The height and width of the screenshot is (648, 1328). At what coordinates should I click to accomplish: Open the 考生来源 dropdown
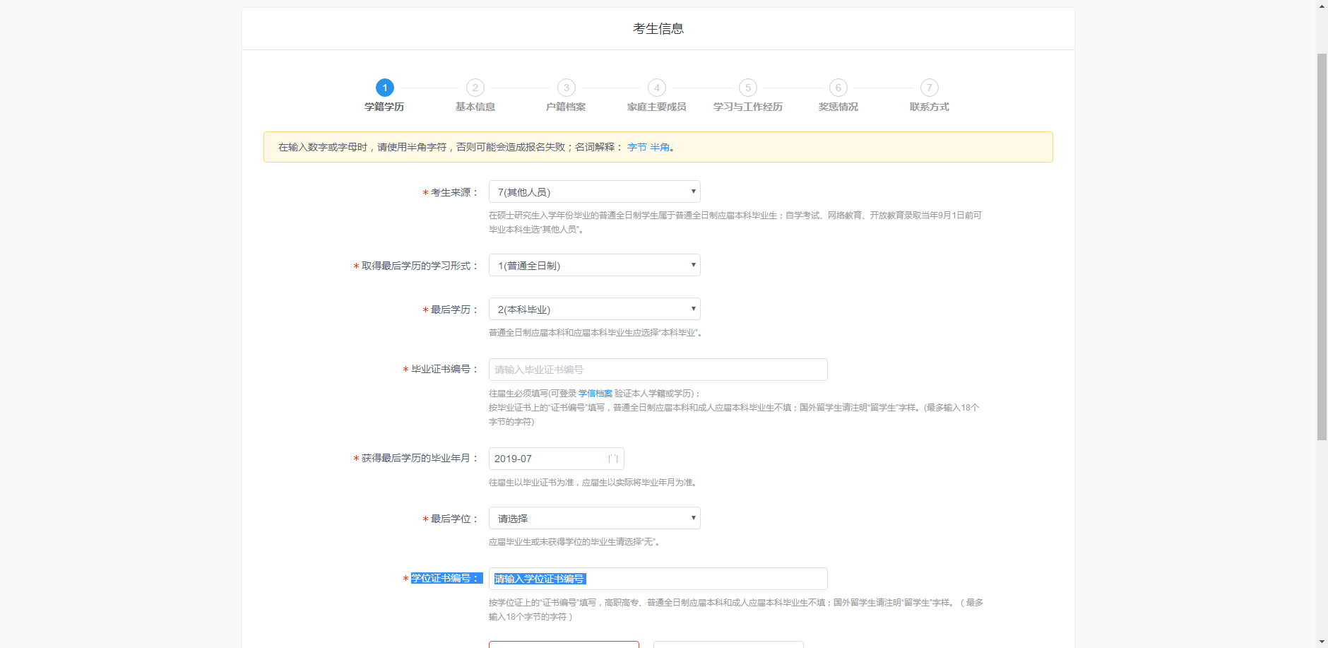(x=594, y=192)
